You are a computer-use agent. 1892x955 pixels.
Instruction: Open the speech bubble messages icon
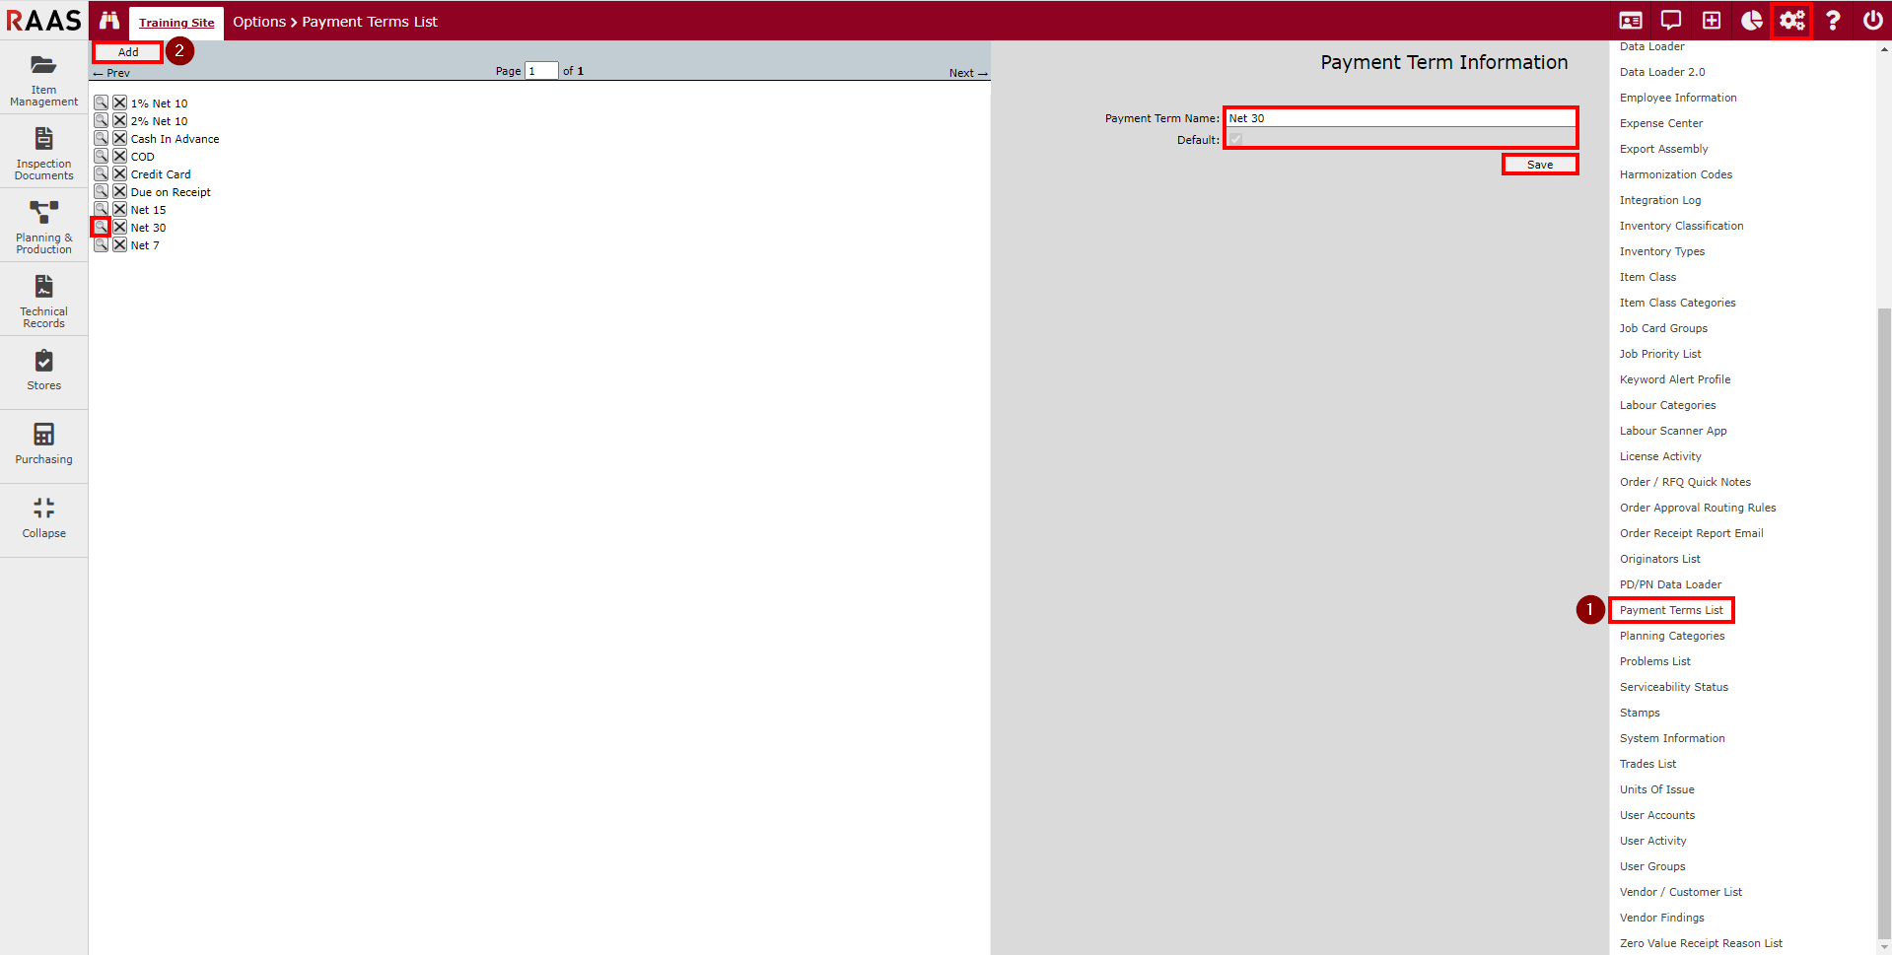[x=1671, y=21]
